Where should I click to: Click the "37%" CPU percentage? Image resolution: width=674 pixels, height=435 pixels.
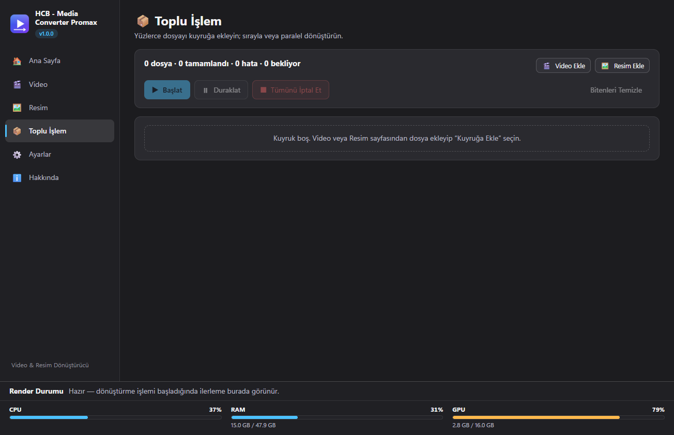click(215, 410)
